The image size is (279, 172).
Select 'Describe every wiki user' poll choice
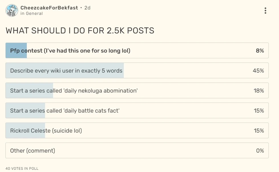[137, 70]
